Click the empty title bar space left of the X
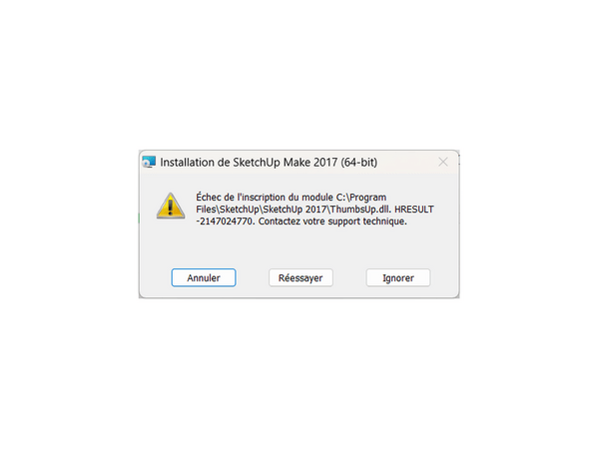The height and width of the screenshot is (449, 599). click(x=407, y=162)
